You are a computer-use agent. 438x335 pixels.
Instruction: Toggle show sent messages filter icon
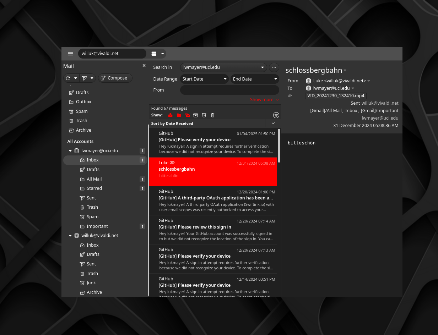coord(187,115)
